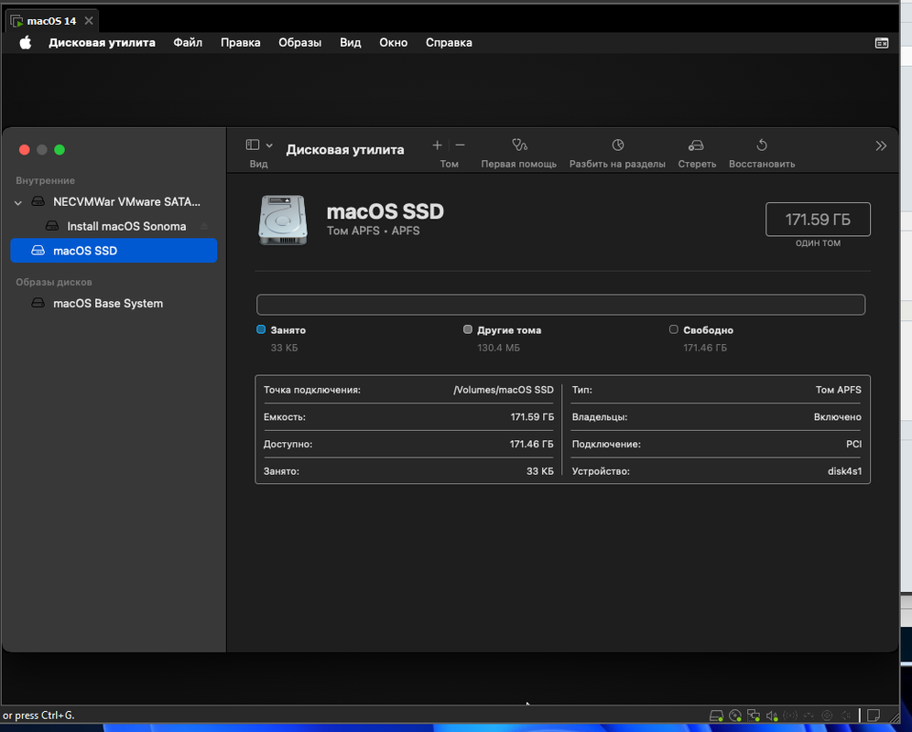Open the Apple menu

tap(25, 42)
